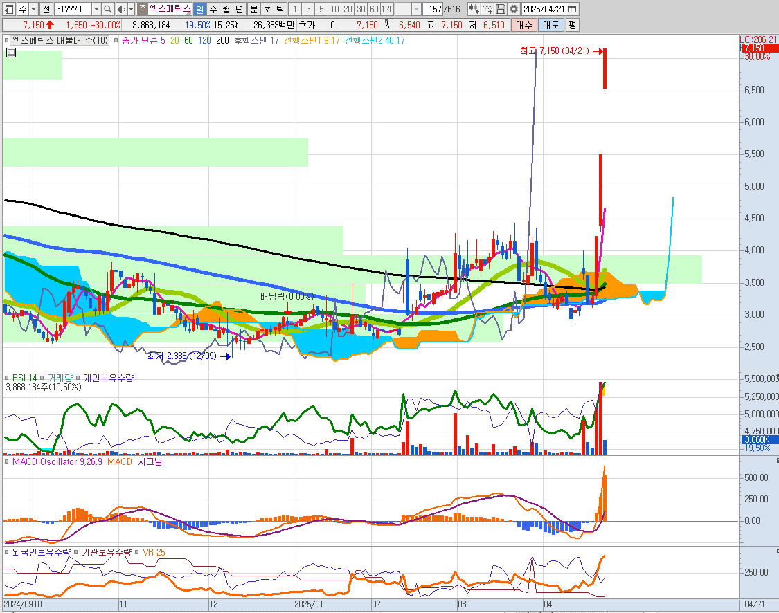779x613 pixels.
Task: Click the 후행스팬 17 legend label
Action: click(x=256, y=40)
